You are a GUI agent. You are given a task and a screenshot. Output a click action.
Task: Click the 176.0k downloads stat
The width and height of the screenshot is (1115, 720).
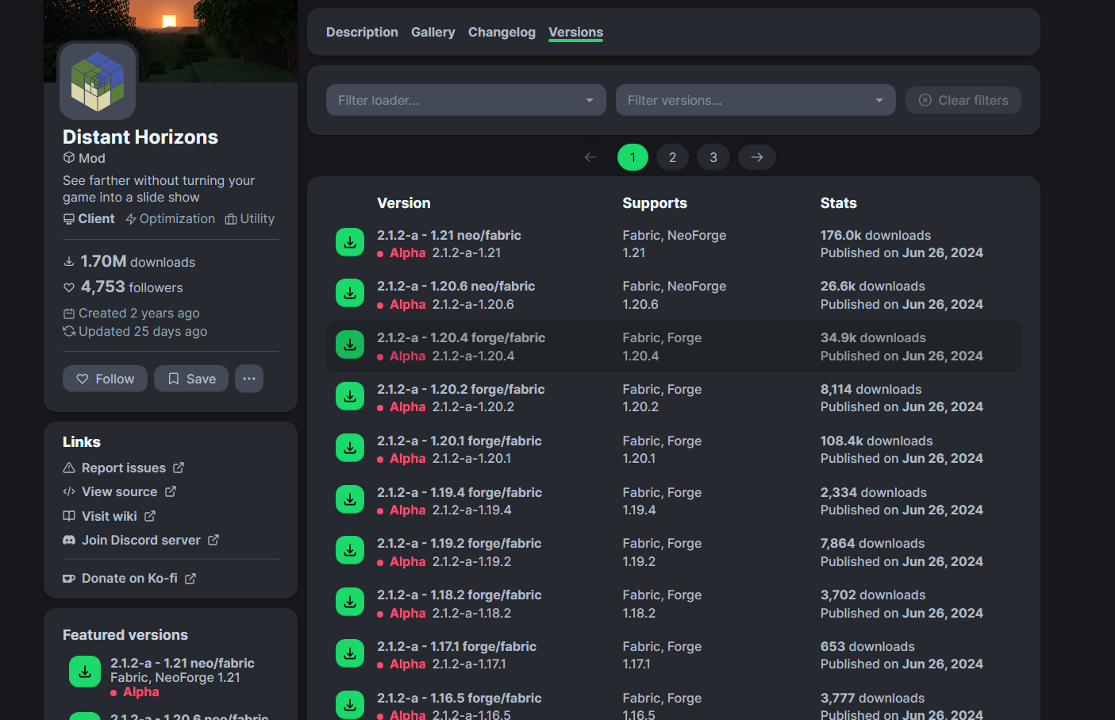[876, 235]
